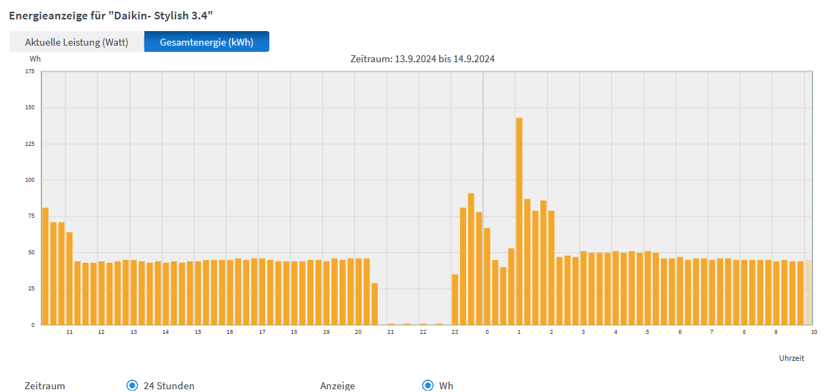Click the short bar just before 21 o'clock
Image resolution: width=826 pixels, height=392 pixels.
(374, 304)
